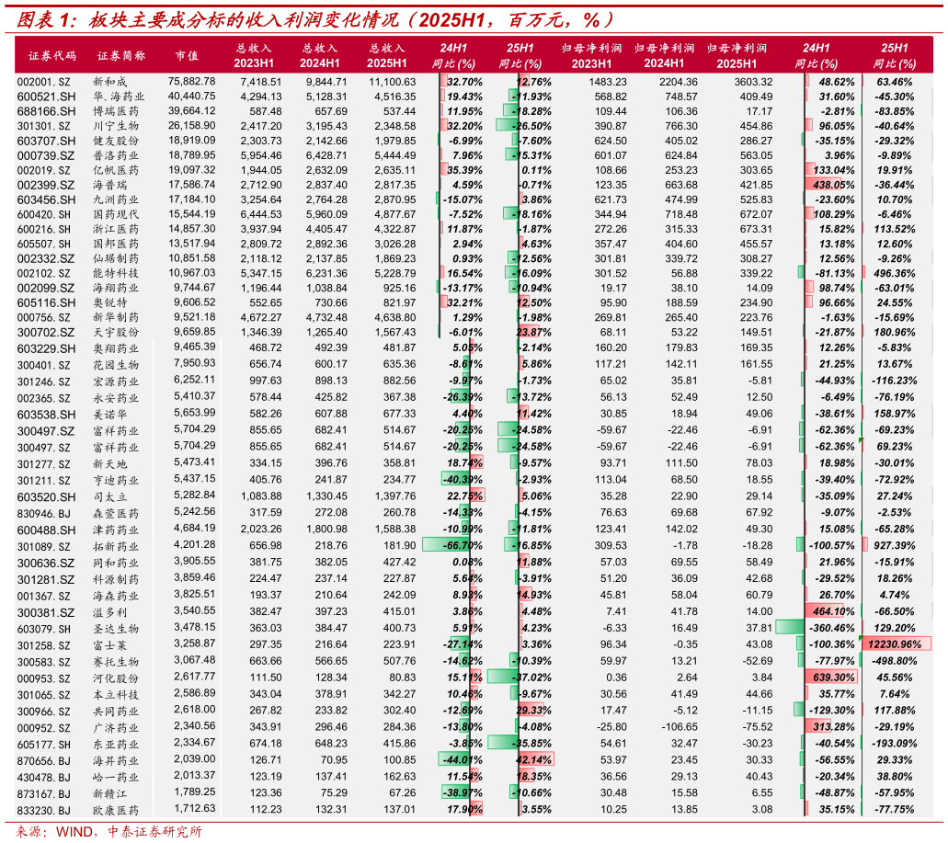Image resolution: width=948 pixels, height=843 pixels.
Task: Click the highlighted 12230.96% cell
Action: tap(895, 644)
